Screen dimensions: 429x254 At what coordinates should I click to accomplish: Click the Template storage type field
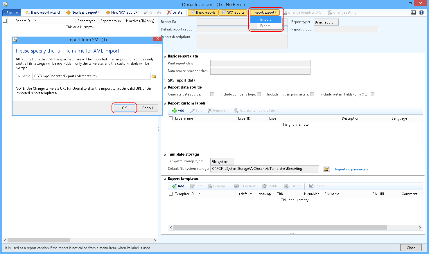[222, 161]
